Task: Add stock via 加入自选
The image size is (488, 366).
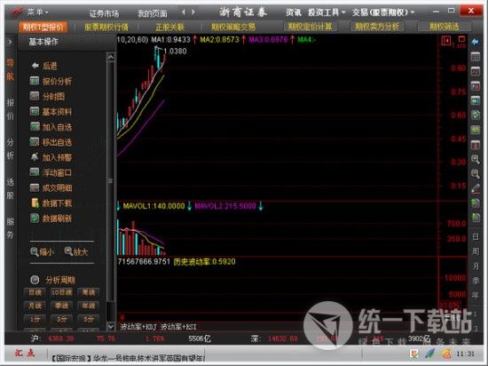Action: click(x=51, y=127)
